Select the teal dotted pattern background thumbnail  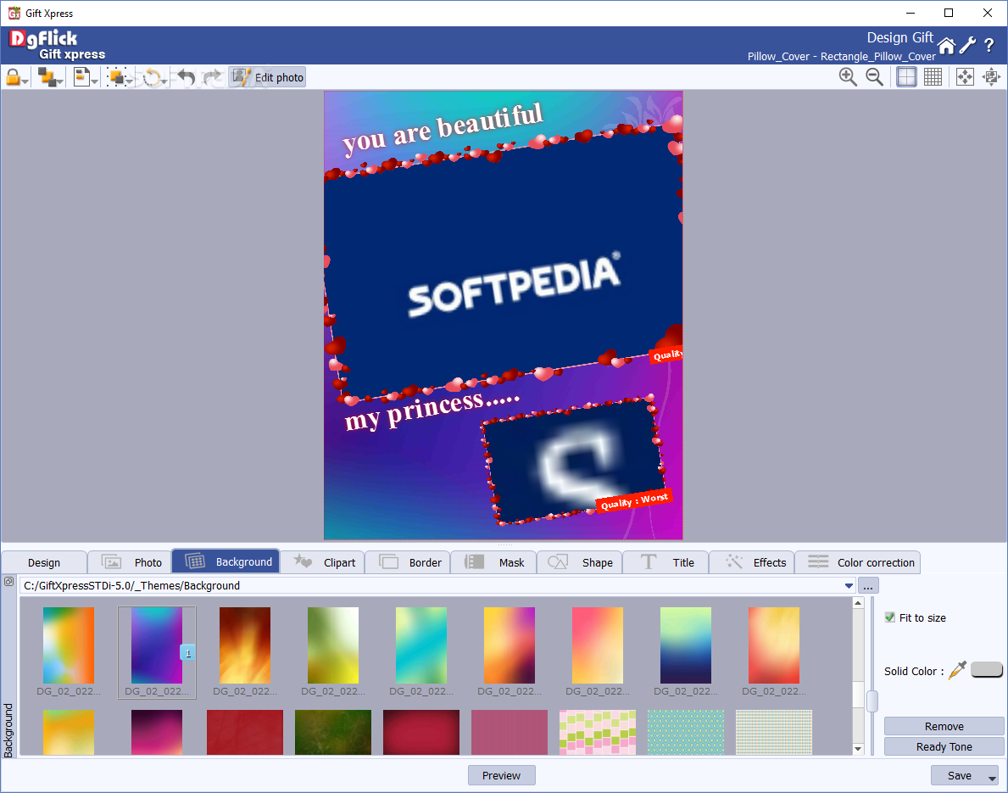(685, 732)
